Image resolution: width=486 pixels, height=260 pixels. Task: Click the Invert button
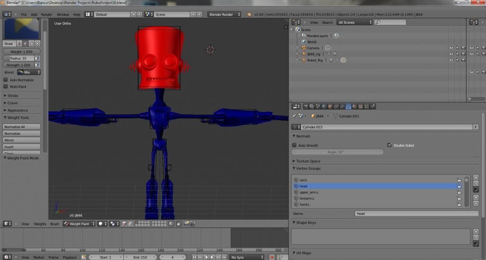(21, 147)
